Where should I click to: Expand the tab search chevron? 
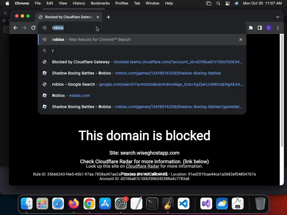[278, 17]
